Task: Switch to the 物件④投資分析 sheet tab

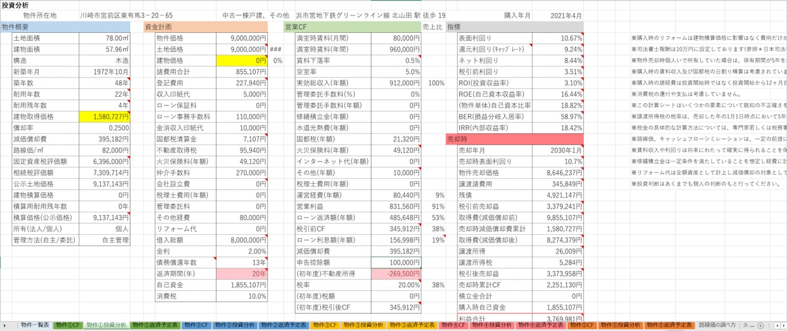Action: click(492, 325)
